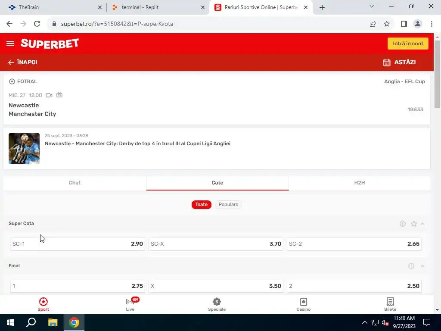441x331 pixels.
Task: Click the Manchester City team name
Action: click(x=32, y=114)
